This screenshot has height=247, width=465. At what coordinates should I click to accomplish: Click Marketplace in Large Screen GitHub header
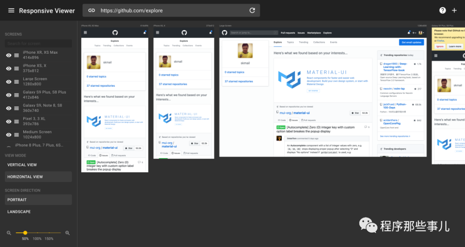[314, 33]
